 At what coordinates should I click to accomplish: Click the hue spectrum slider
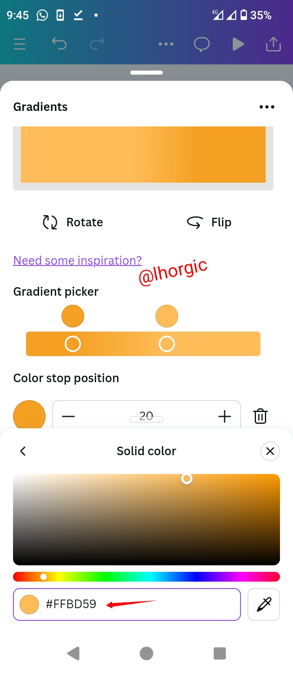[146, 577]
